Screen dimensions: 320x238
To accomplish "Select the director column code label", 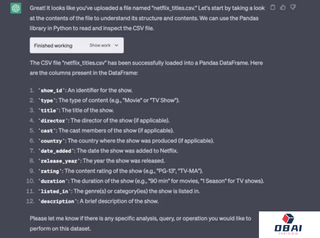I will point(53,121).
